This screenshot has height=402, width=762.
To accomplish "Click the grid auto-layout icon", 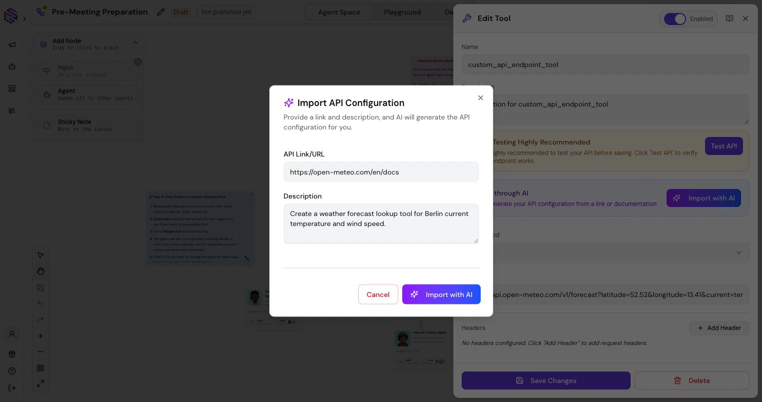I will (40, 368).
